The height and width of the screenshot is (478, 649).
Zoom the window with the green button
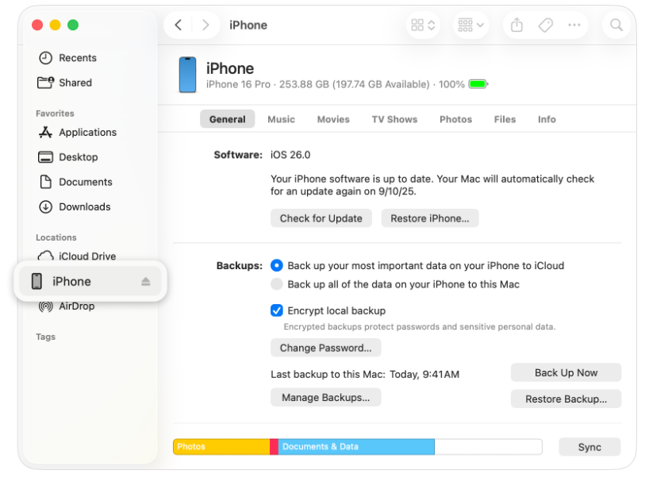point(73,25)
